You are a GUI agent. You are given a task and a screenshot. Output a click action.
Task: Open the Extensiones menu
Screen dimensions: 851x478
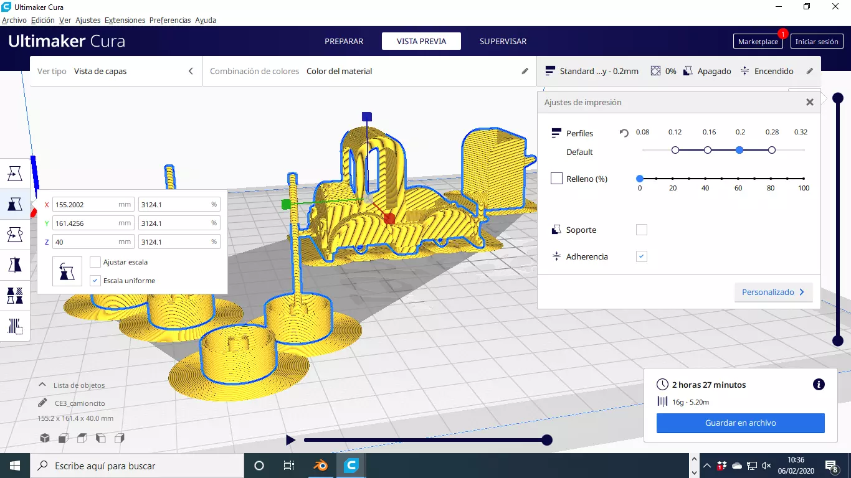125,20
